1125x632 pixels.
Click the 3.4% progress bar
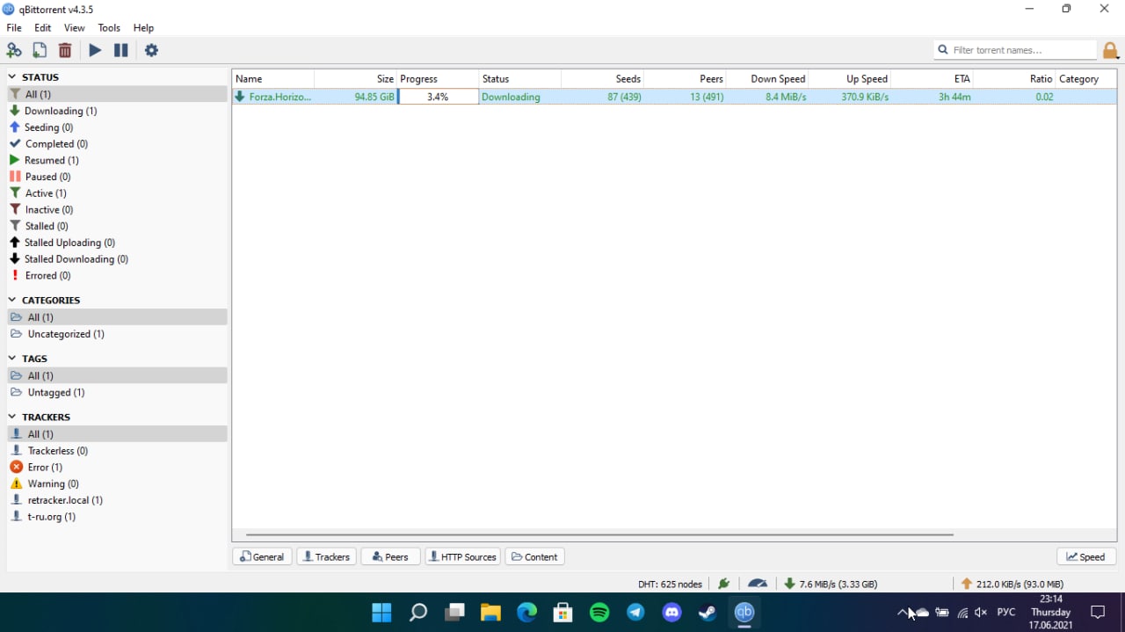438,97
